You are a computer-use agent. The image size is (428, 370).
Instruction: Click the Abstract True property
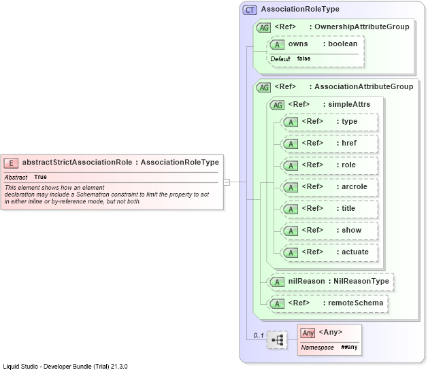click(26, 178)
